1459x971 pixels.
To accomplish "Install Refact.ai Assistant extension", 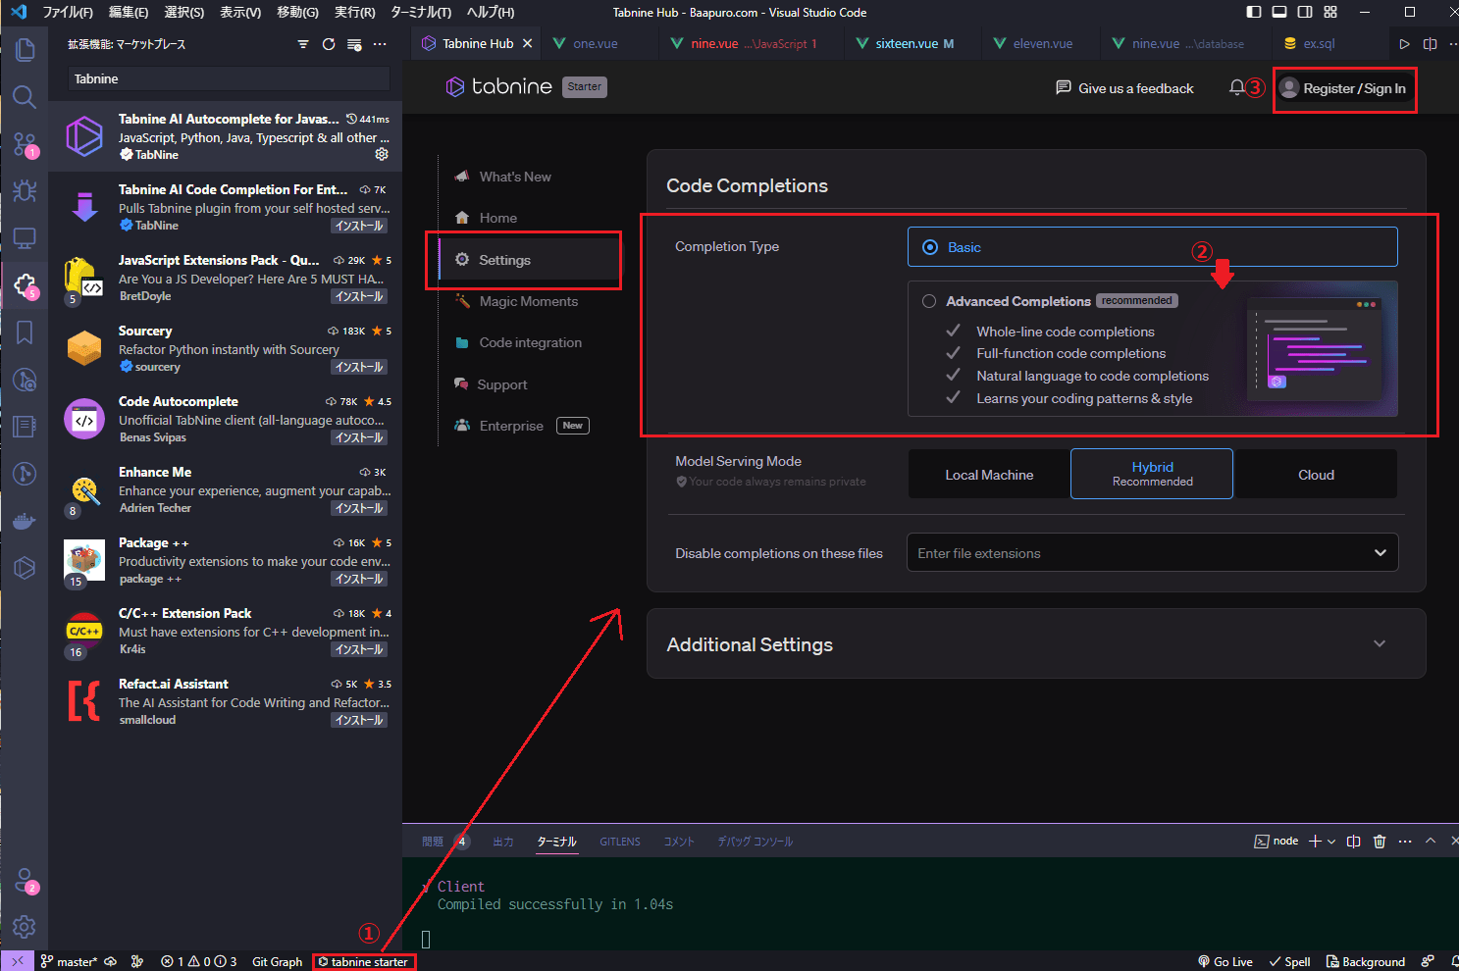I will tap(359, 720).
